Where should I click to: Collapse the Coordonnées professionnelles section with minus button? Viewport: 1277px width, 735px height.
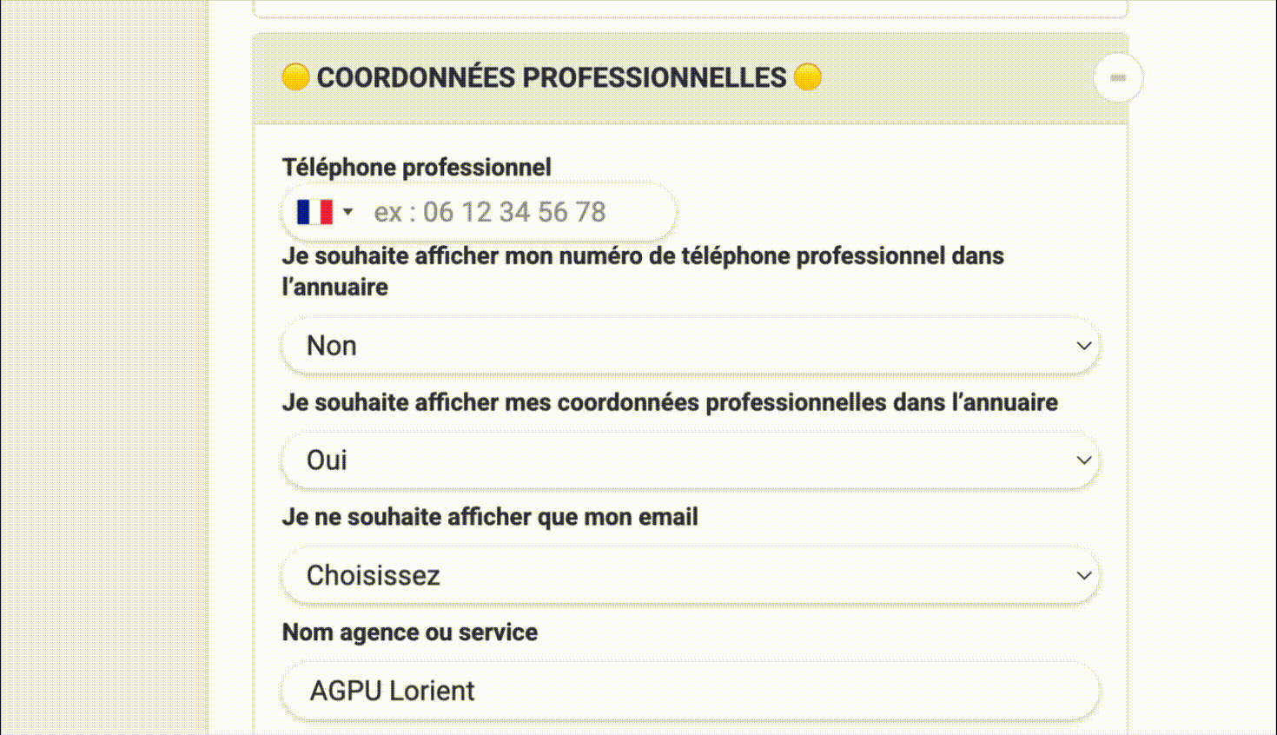tap(1118, 78)
